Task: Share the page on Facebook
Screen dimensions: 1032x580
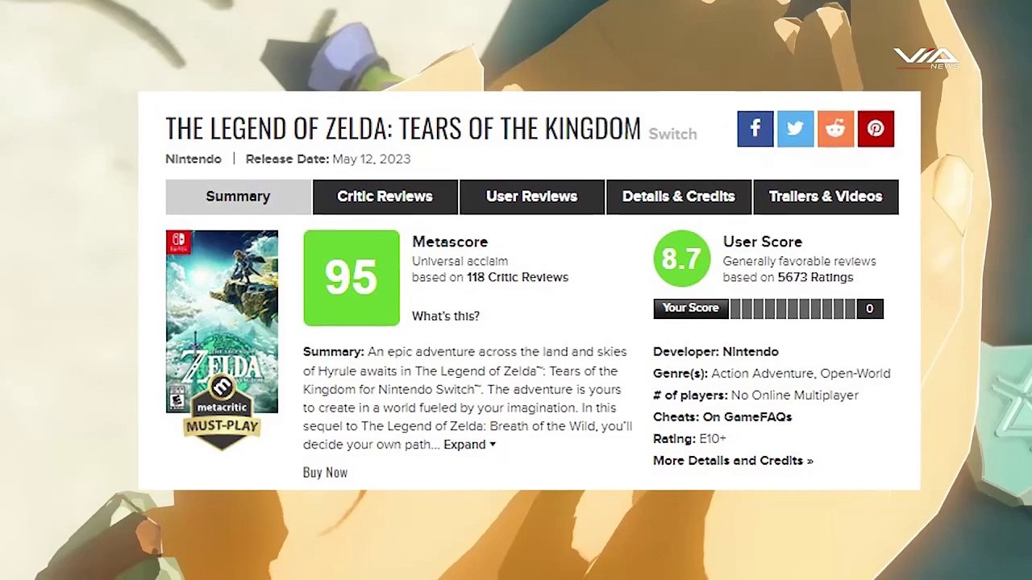Action: point(755,129)
